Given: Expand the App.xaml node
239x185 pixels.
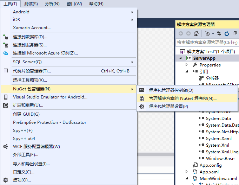Looking at the screenshot, I should [187, 172].
